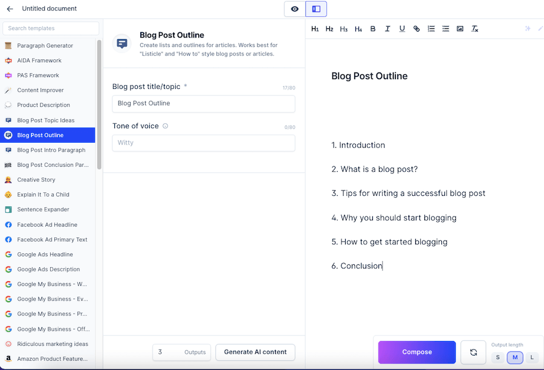This screenshot has height=370, width=544.
Task: Click the Compose button
Action: (416, 352)
